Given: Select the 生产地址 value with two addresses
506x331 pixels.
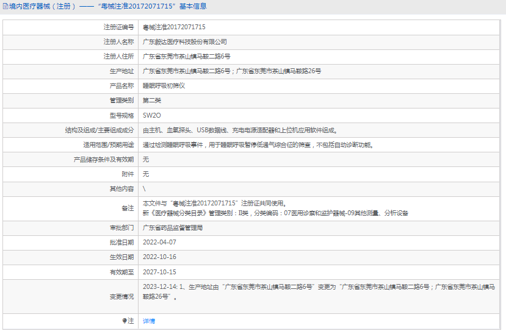Looking at the screenshot, I should pyautogui.click(x=232, y=71).
